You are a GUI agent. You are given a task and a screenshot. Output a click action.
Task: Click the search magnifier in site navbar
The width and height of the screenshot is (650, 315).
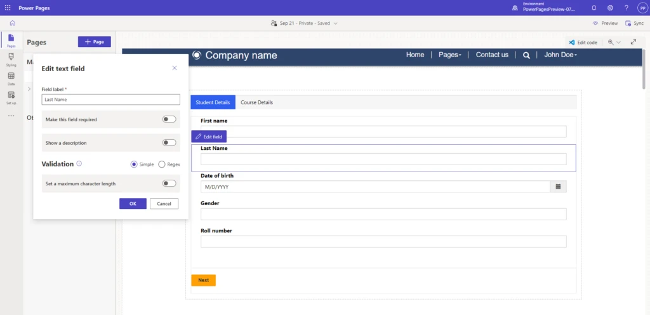pos(526,55)
